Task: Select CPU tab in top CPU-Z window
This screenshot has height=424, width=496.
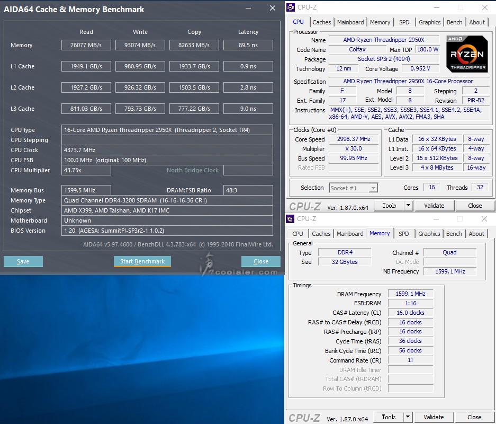Action: click(x=298, y=22)
